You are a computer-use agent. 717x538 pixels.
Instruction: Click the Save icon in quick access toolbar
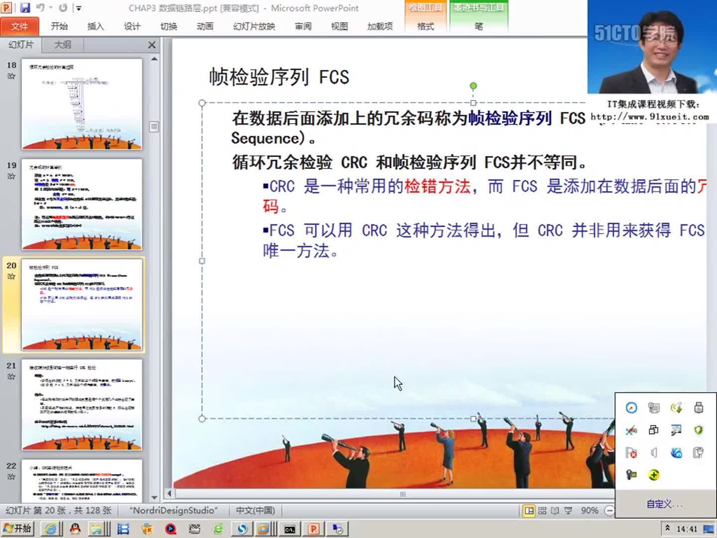click(25, 7)
